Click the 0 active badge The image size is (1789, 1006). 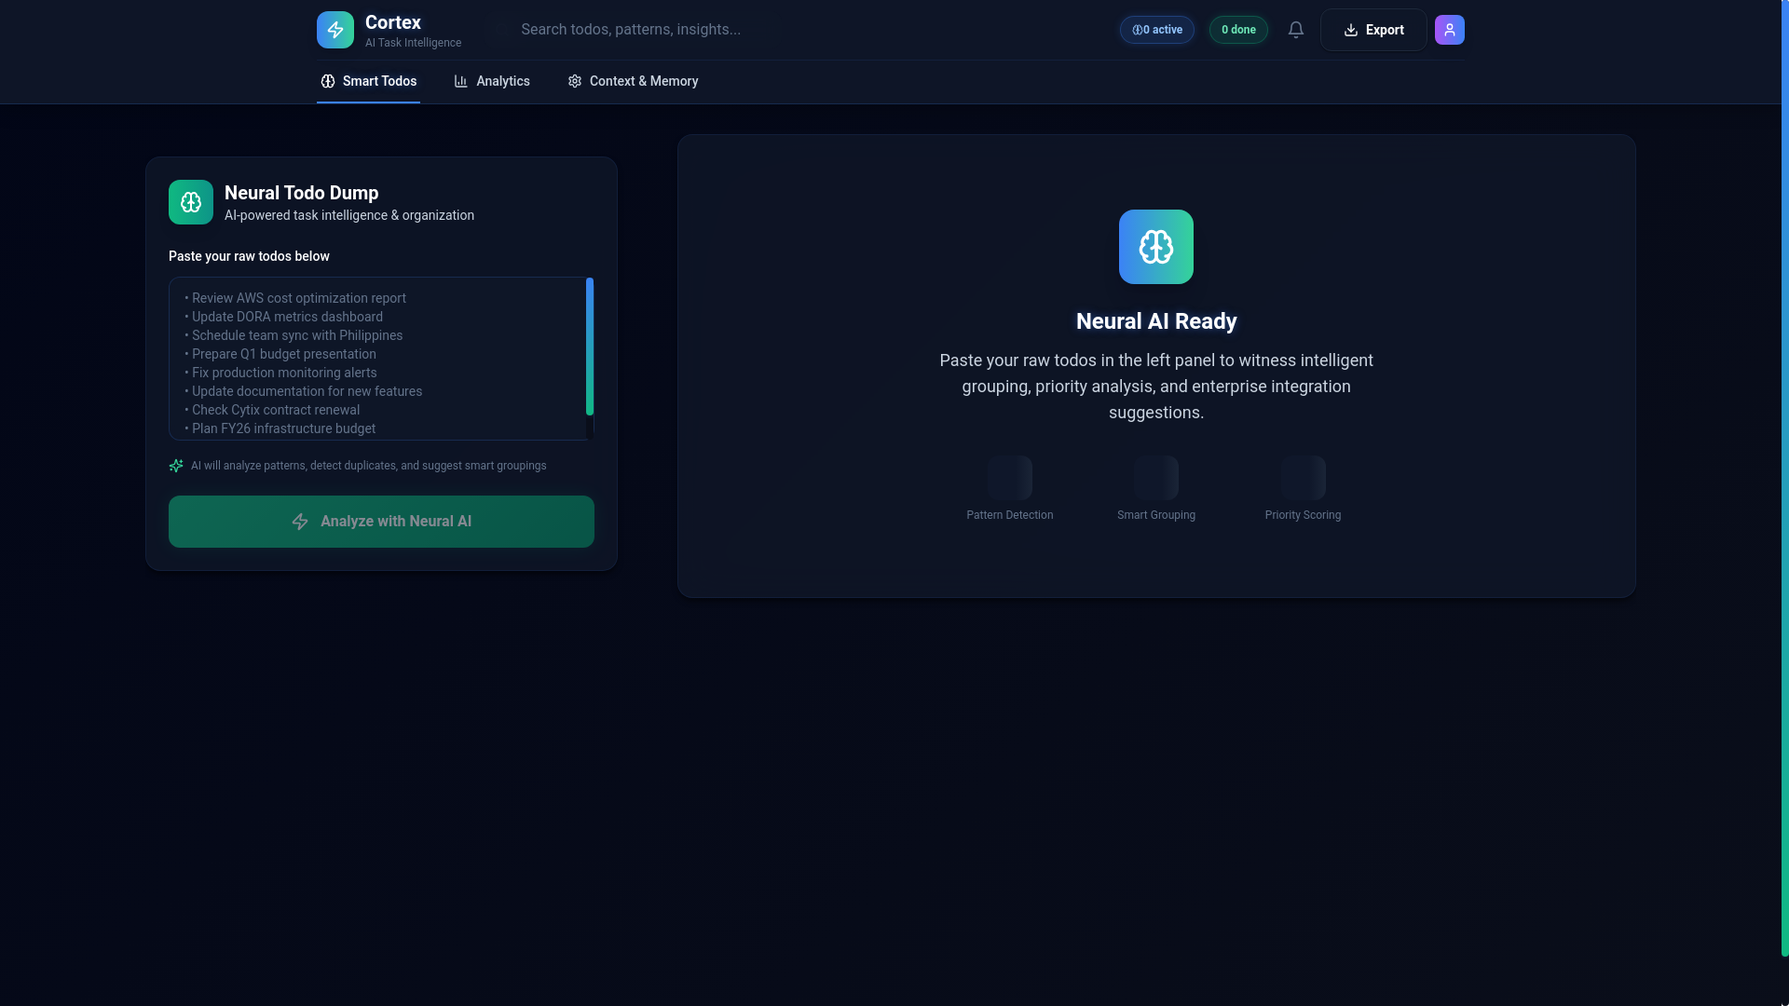(x=1157, y=30)
